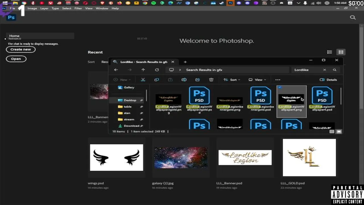The width and height of the screenshot is (364, 205).
Task: Open the View dropdown in Explorer
Action: pyautogui.click(x=257, y=80)
